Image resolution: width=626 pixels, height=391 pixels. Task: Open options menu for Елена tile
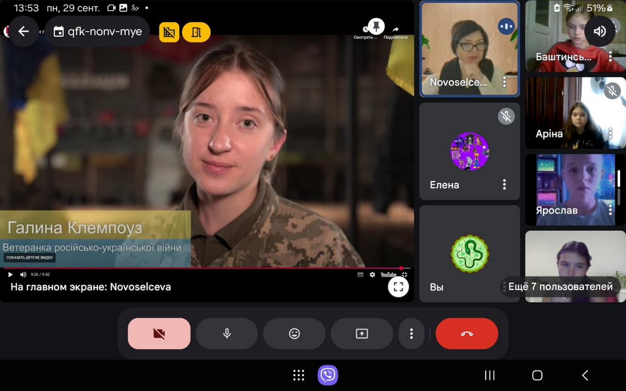pos(504,184)
